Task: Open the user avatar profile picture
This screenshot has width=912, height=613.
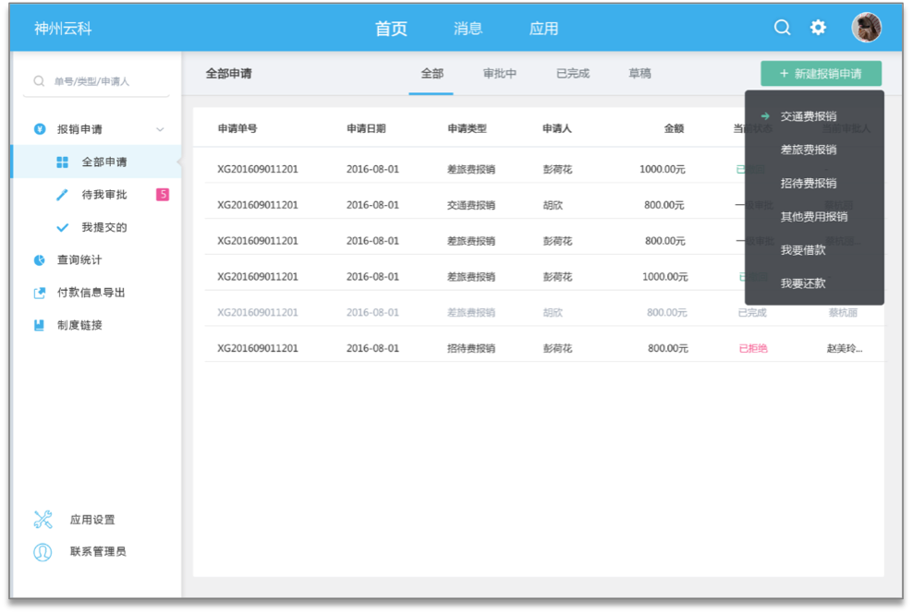Action: coord(866,28)
